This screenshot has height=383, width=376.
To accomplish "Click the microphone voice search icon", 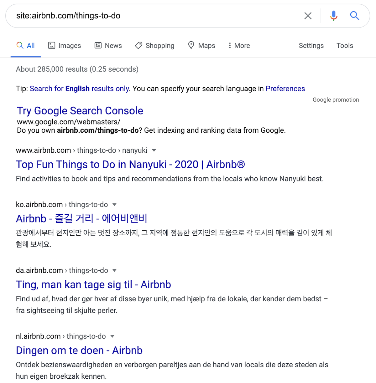I will (334, 15).
